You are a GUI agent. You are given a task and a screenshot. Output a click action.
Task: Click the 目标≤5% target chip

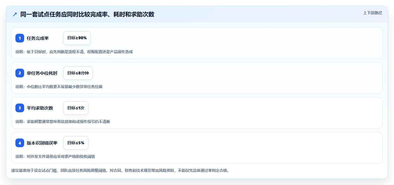(76, 143)
